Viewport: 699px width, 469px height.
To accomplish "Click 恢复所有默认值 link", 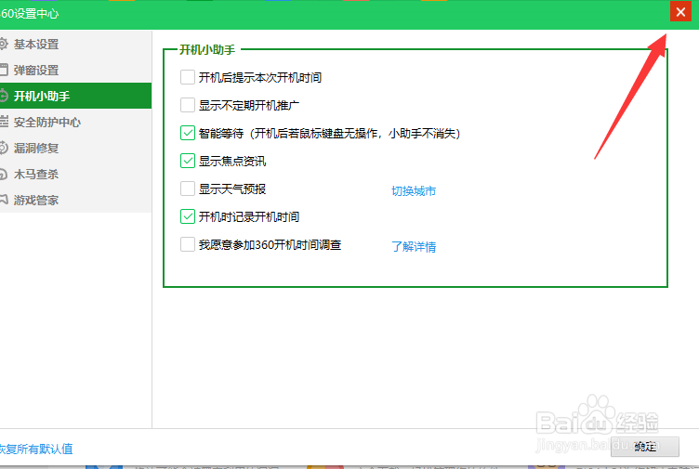I will [36, 449].
